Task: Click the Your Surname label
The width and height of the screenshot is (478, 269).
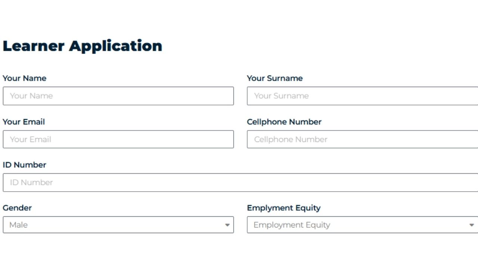Action: [274, 78]
